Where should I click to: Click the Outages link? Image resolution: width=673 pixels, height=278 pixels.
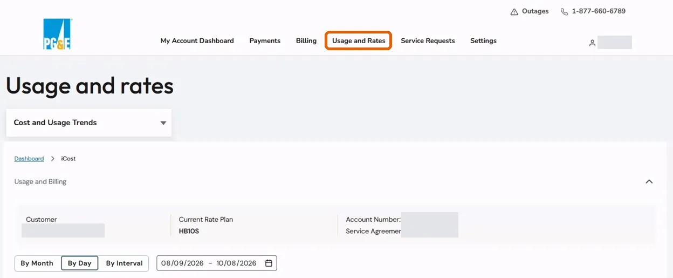tap(535, 11)
